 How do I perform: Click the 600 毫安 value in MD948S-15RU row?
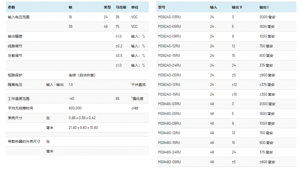click(x=266, y=143)
